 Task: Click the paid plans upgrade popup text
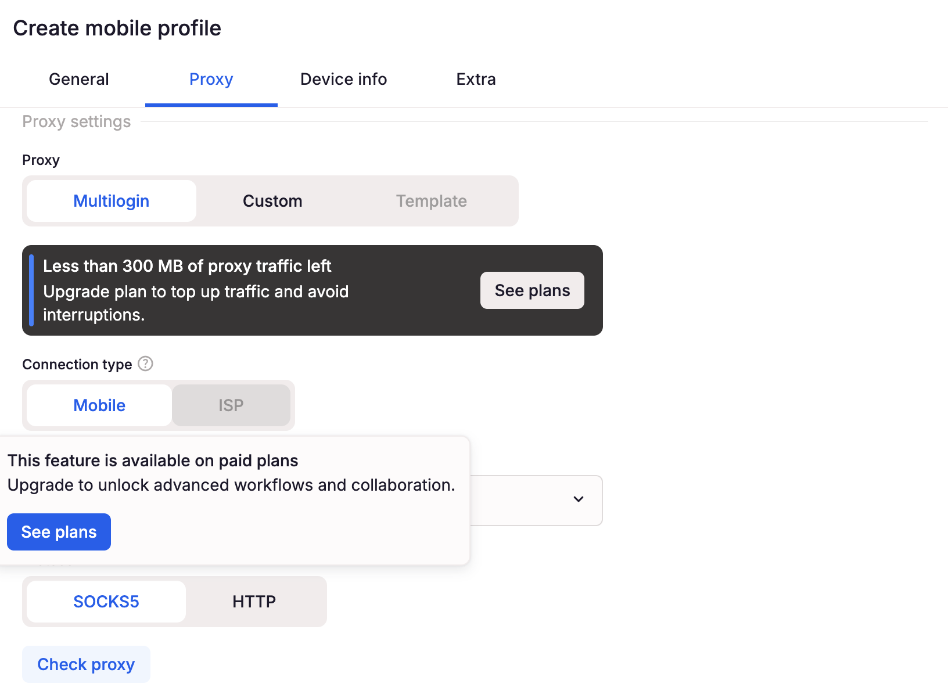point(231,473)
